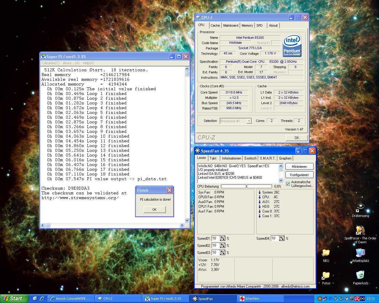
Task: Open the SPD tab in CPU-Z
Action: pyautogui.click(x=260, y=26)
